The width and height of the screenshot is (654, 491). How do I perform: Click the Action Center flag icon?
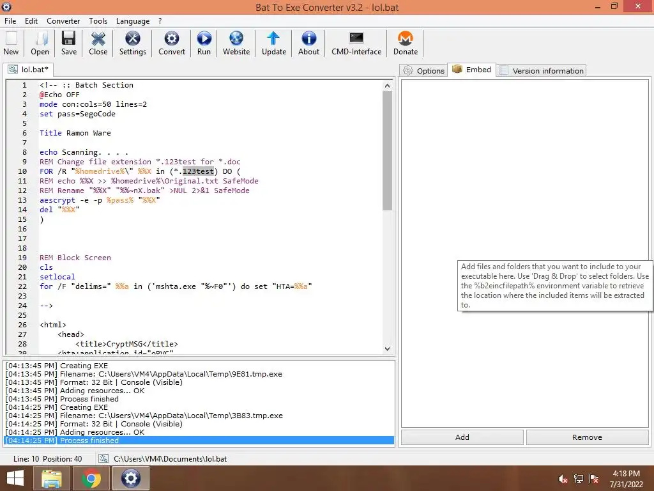coord(594,479)
